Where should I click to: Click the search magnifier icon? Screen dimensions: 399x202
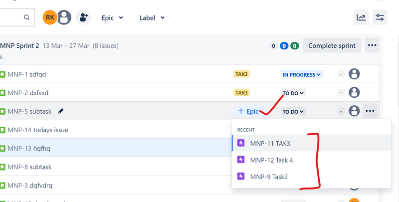[26, 17]
